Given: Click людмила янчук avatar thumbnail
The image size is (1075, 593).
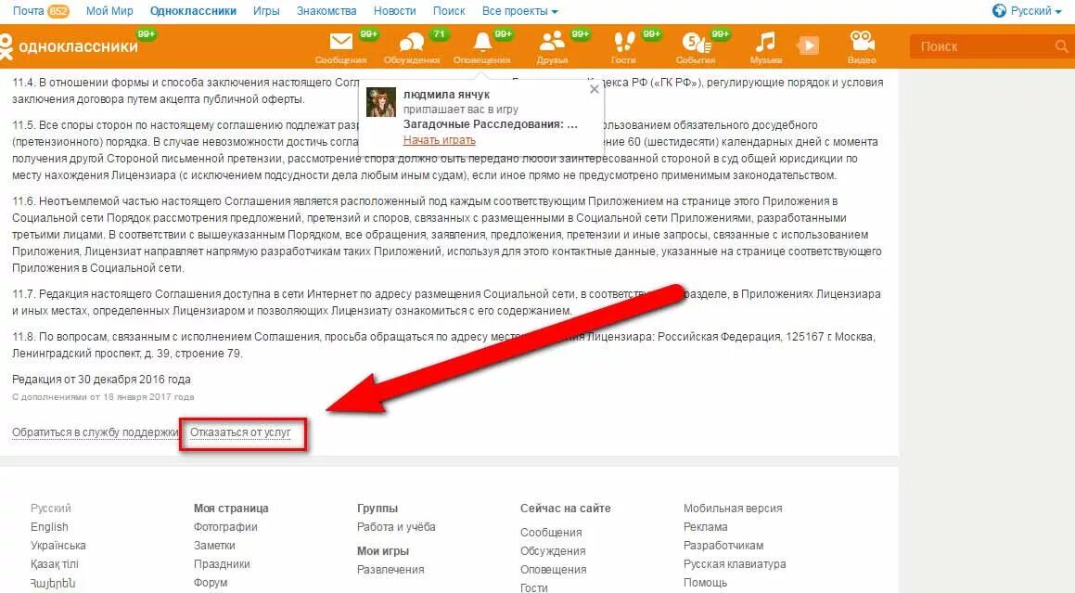Looking at the screenshot, I should pyautogui.click(x=381, y=102).
